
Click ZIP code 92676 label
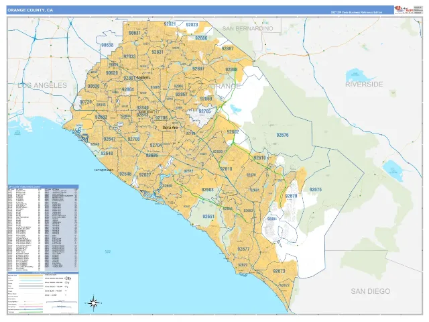click(282, 135)
